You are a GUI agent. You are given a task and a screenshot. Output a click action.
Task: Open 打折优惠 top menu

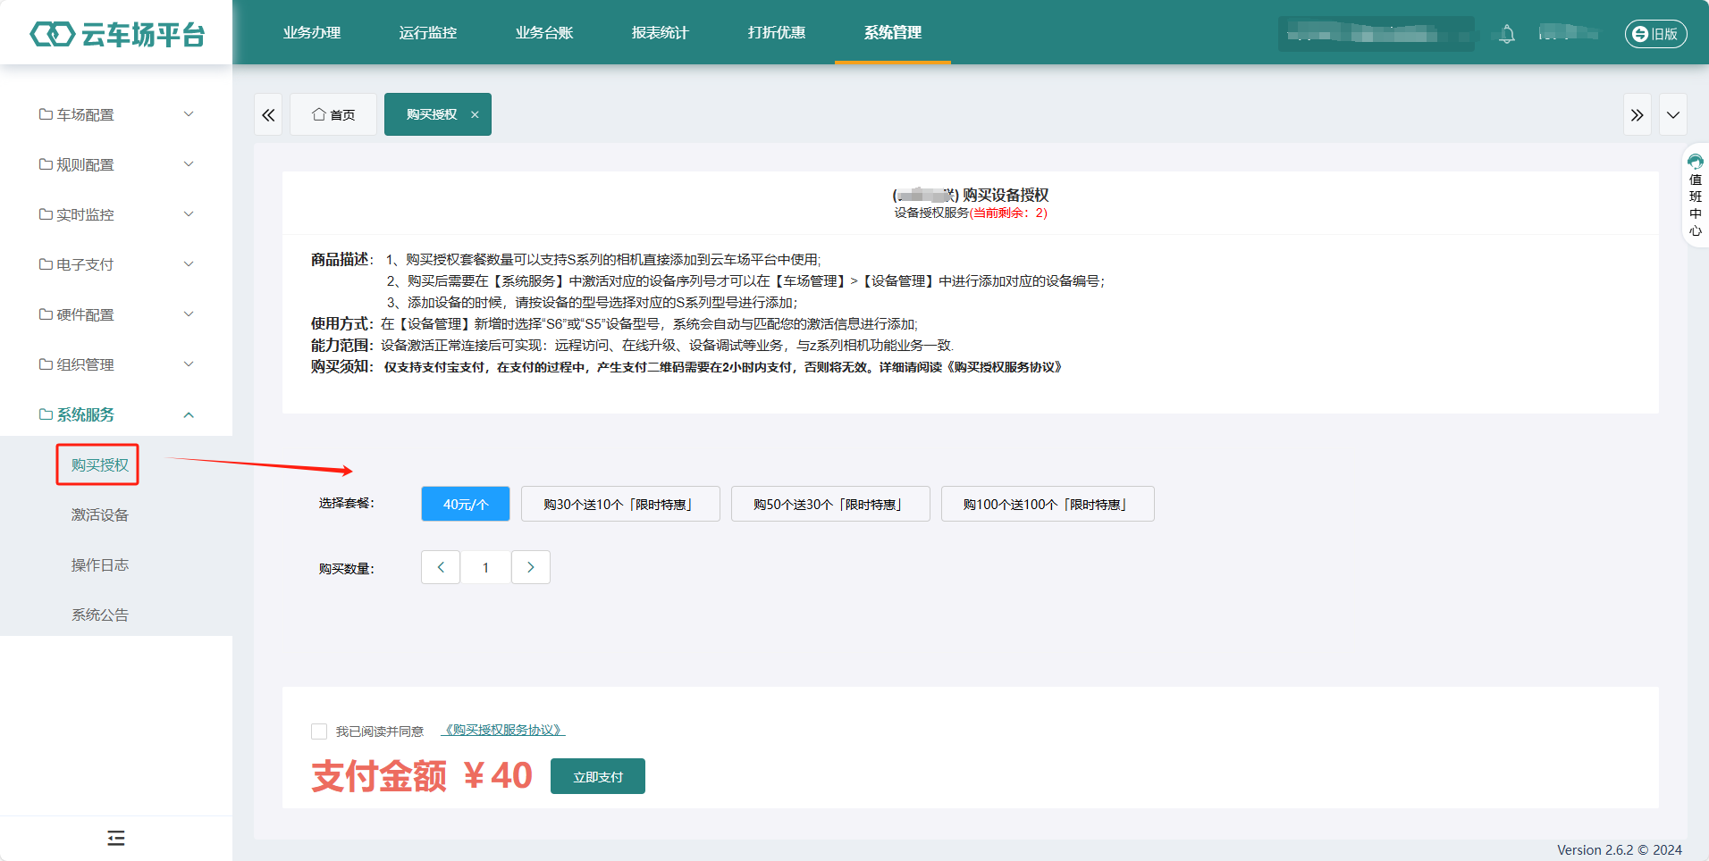coord(777,32)
